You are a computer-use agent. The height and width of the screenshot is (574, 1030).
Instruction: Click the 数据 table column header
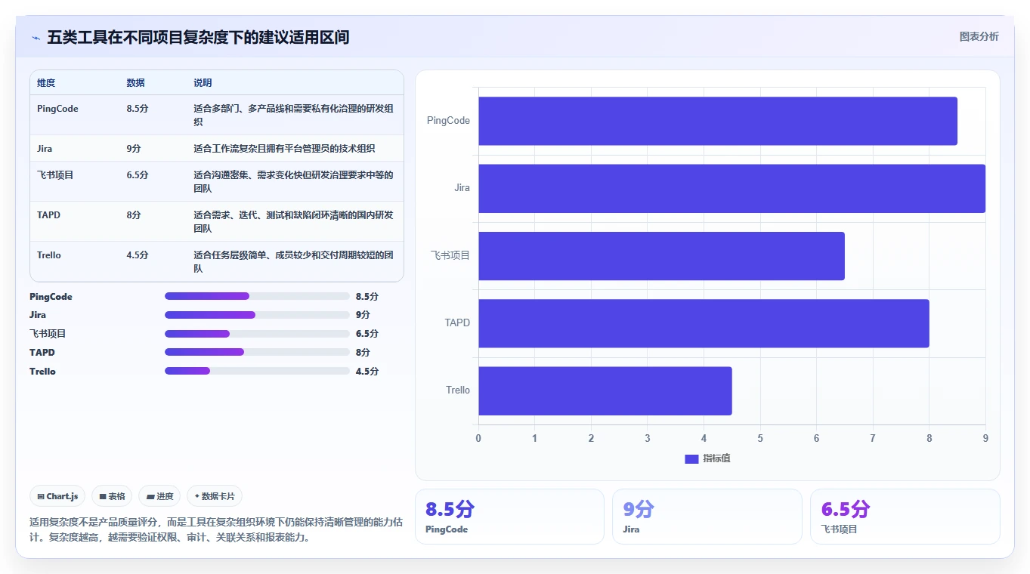coord(135,83)
